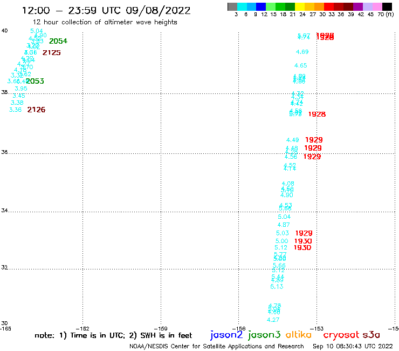Screen dimensions: 399x351
Task: Click the note about UTC time and SWH feet
Action: 113,335
